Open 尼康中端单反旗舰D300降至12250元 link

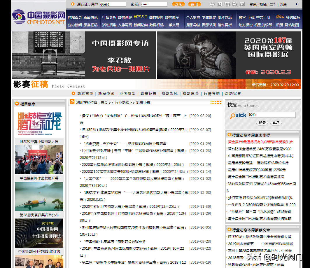pos(257,170)
